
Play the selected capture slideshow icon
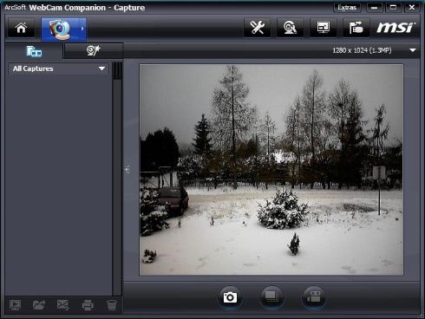(15, 305)
